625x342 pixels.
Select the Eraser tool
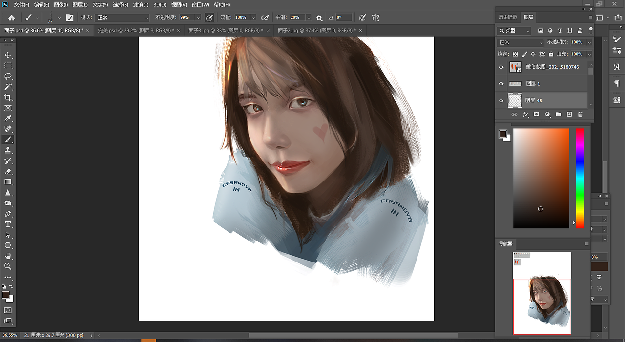(x=8, y=172)
